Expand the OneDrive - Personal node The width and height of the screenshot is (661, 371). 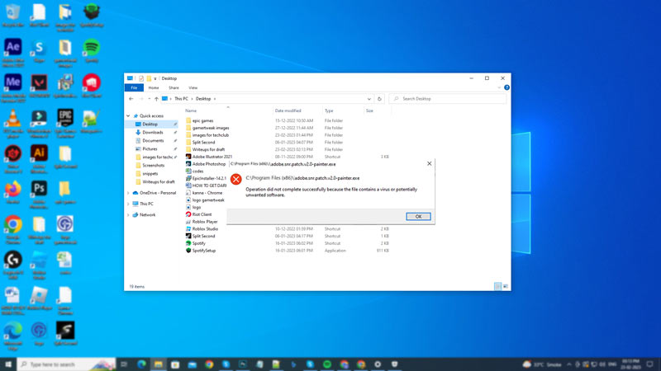[x=129, y=193]
